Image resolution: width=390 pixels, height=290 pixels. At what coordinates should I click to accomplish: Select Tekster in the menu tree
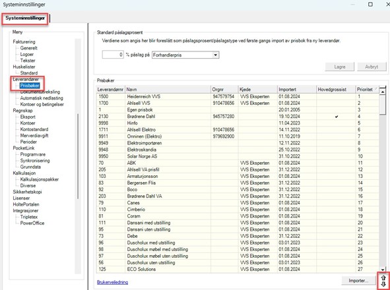click(x=28, y=61)
